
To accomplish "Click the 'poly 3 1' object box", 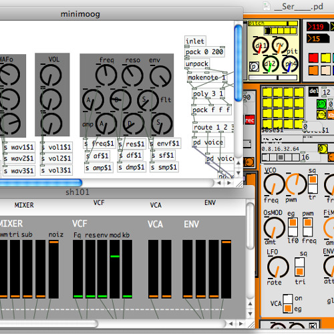I will pos(208,94).
